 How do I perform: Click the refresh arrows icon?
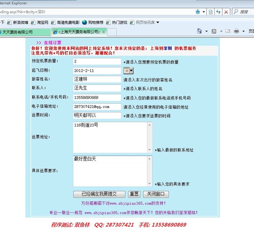click(218, 12)
